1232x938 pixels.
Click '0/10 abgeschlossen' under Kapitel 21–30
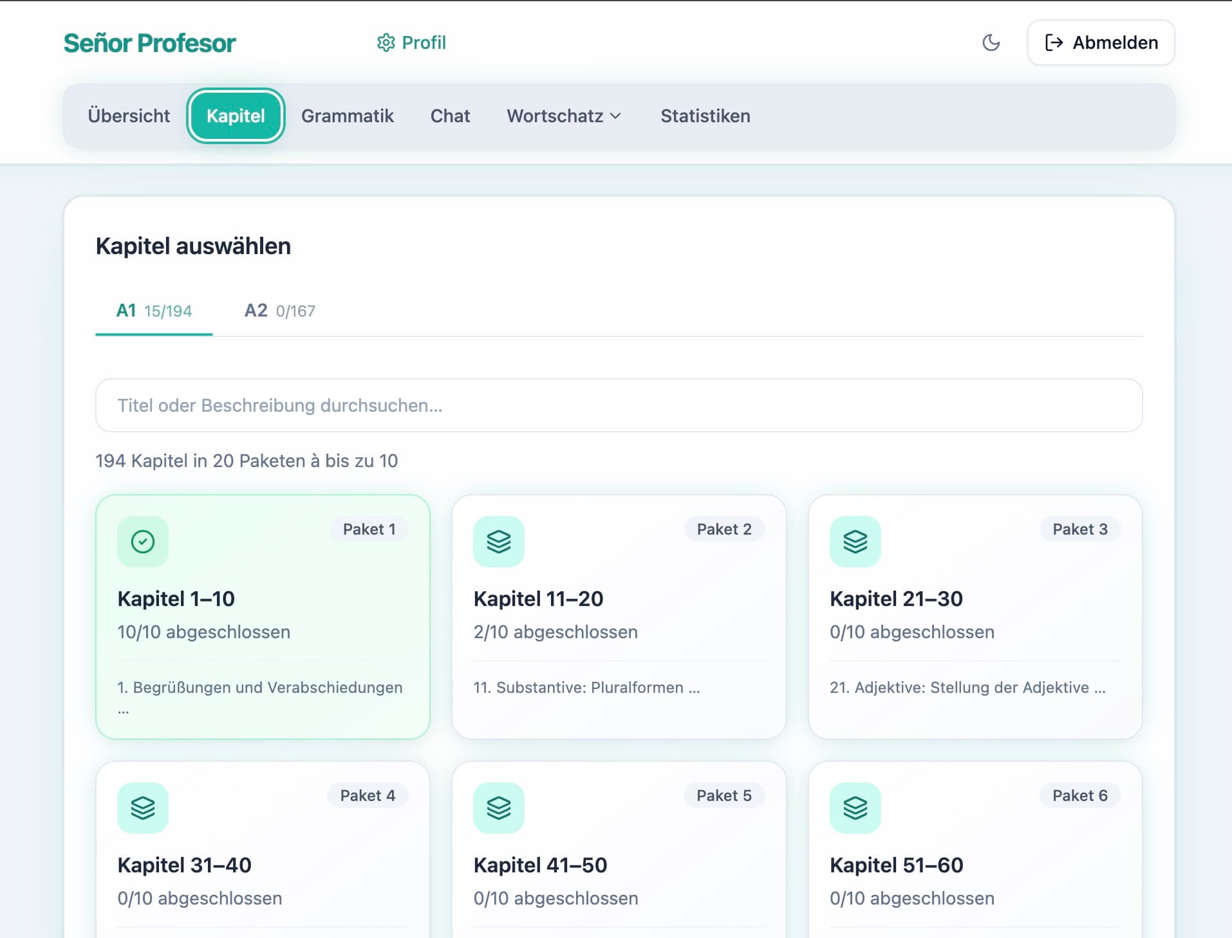point(912,632)
